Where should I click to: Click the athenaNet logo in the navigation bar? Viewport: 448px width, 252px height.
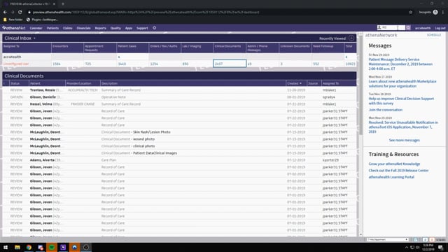[x=14, y=28]
